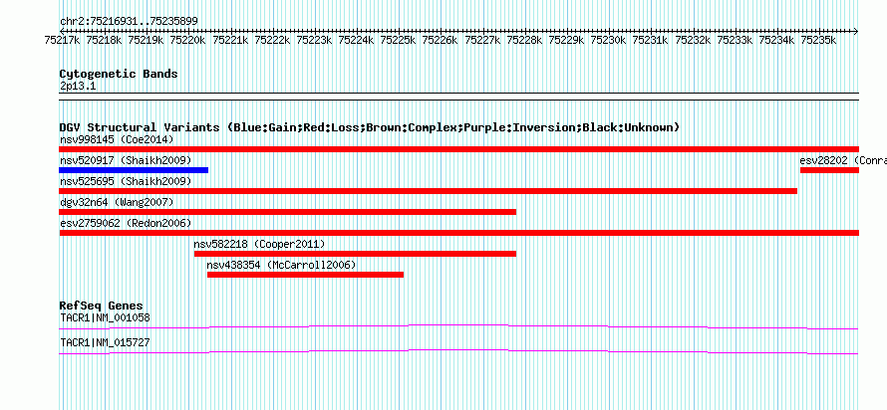887x410 pixels.
Task: Click the 75228k ruler tick label
Action: tap(524, 40)
